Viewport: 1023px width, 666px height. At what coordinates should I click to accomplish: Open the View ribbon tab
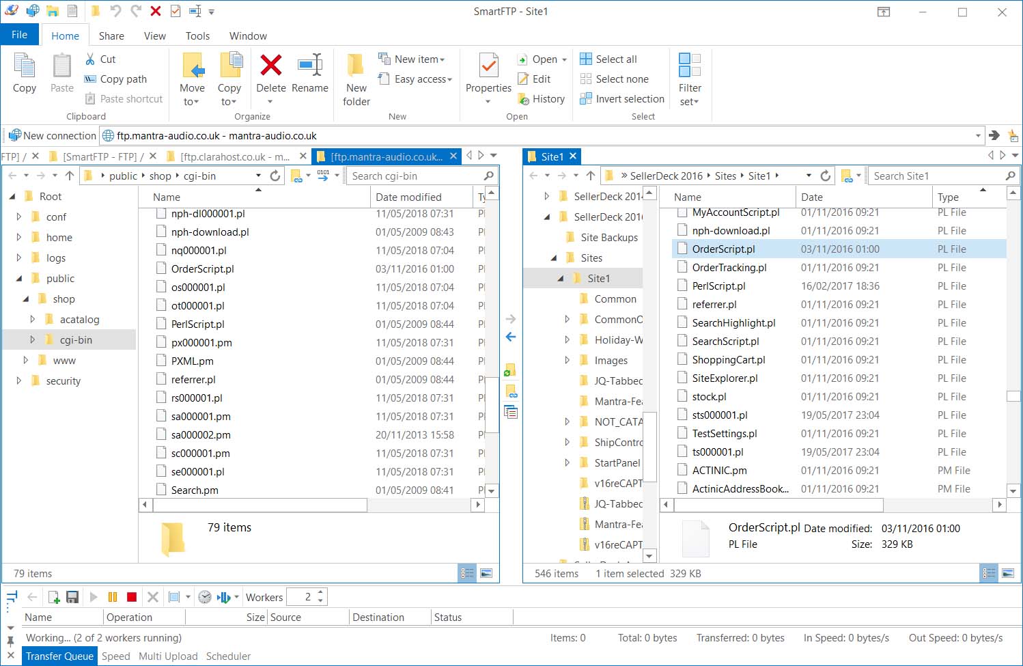click(154, 36)
